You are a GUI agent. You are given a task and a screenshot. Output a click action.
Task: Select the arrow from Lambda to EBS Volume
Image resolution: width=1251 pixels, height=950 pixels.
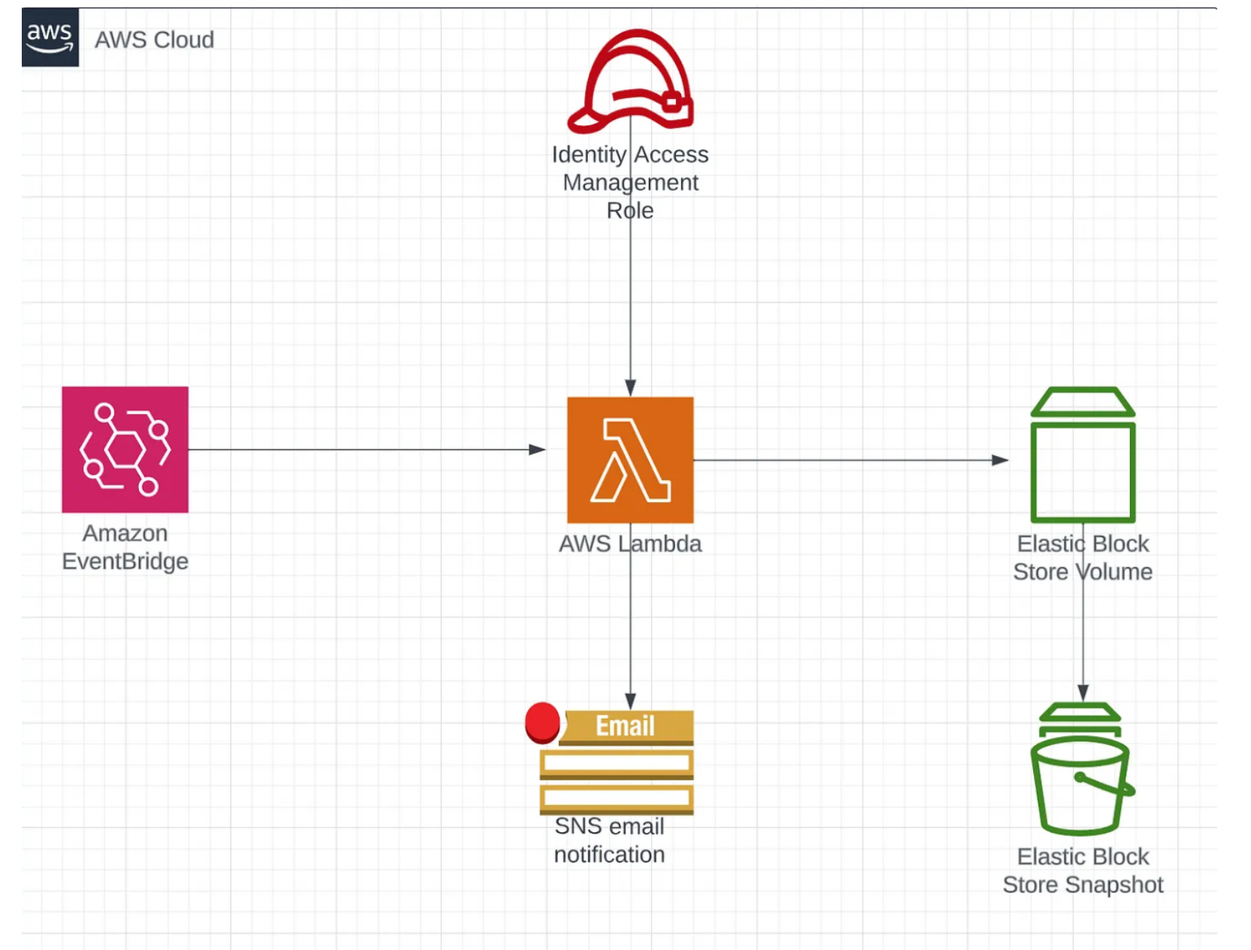[851, 460]
